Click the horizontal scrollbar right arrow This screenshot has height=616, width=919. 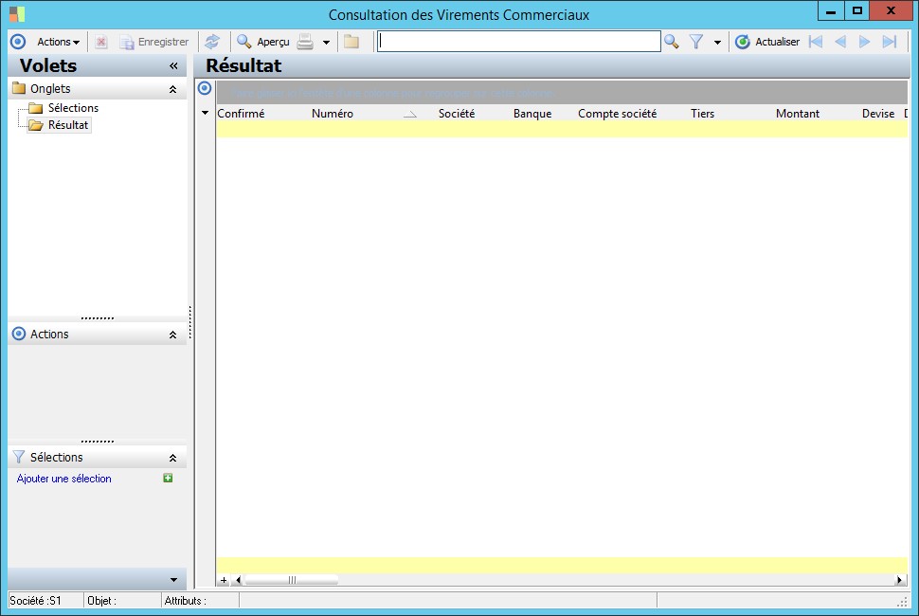(900, 580)
